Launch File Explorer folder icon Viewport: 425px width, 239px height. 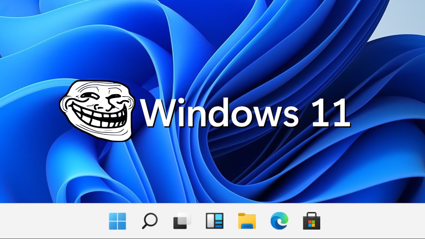[x=247, y=221]
